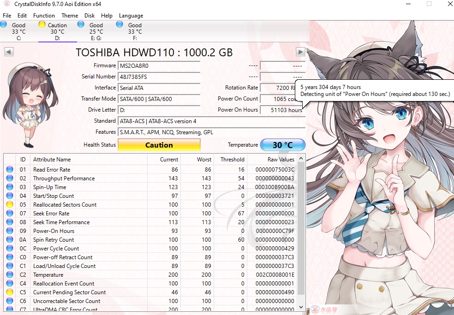Click the blue orb for Seek Time Performance
The height and width of the screenshot is (315, 454).
point(10,222)
